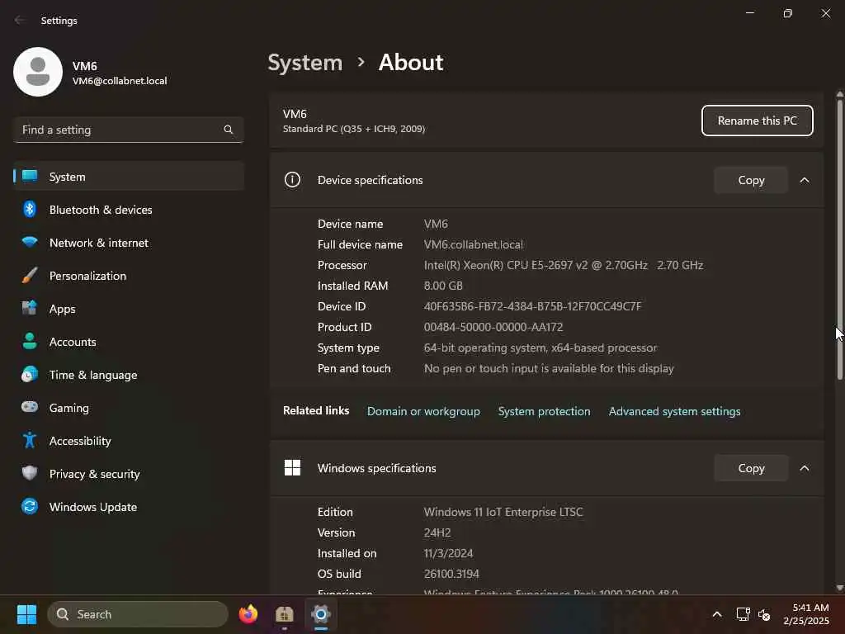Click the Pen and touch no input text
The height and width of the screenshot is (634, 845).
pos(549,368)
